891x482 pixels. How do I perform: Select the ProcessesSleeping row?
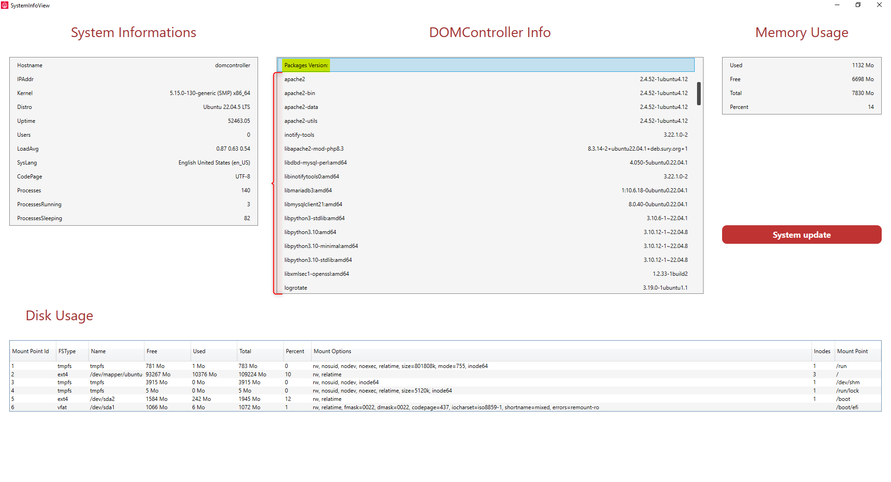pos(134,218)
